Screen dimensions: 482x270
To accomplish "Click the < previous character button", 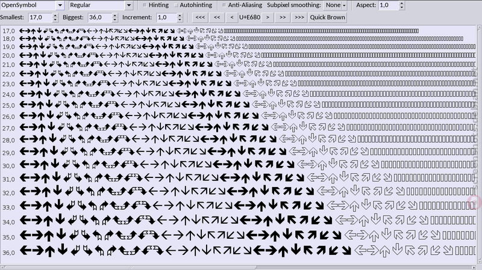I will (232, 17).
